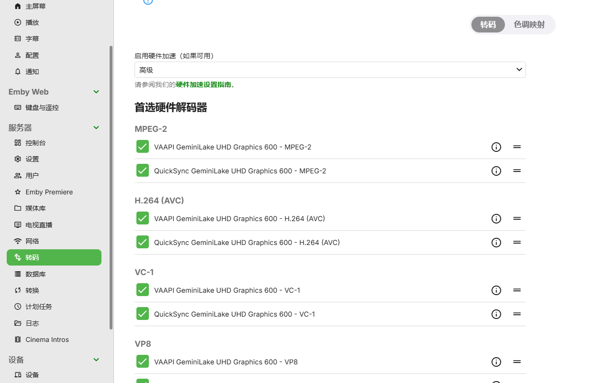Image resolution: width=615 pixels, height=383 pixels.
Task: Click reorder handle of QuickSync MPEG-2 row
Action: pyautogui.click(x=517, y=171)
